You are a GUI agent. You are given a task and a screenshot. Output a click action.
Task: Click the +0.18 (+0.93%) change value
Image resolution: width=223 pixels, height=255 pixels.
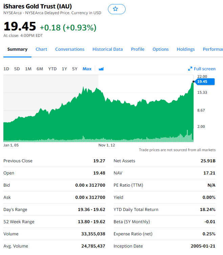[x=68, y=28]
